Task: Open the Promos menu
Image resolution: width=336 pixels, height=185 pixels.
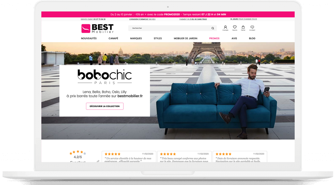Action: [x=214, y=39]
